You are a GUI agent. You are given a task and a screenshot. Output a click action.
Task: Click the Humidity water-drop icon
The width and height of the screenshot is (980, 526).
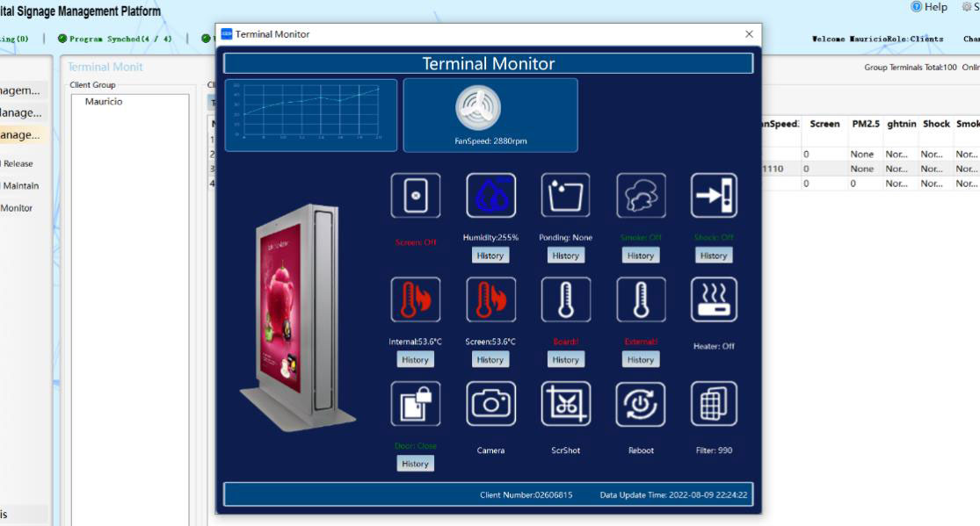[x=490, y=196]
